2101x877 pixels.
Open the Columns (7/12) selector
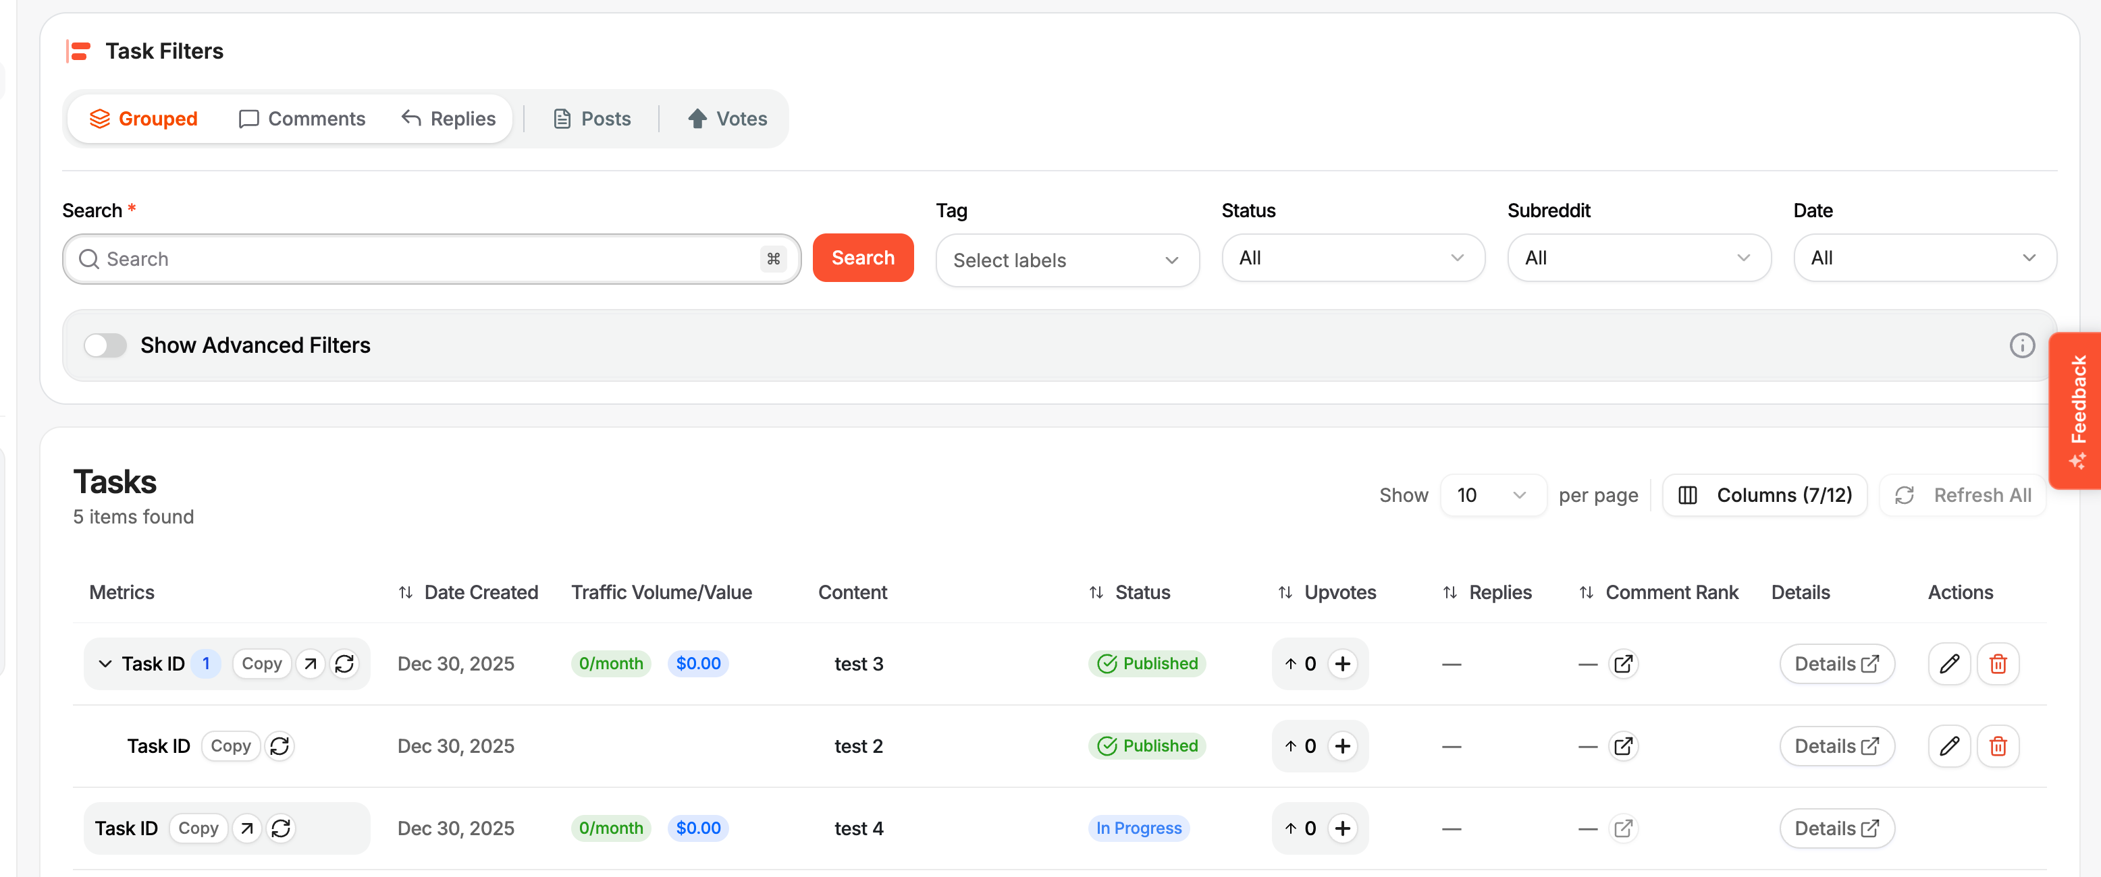(1764, 494)
